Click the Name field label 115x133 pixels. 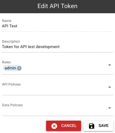click(x=7, y=21)
